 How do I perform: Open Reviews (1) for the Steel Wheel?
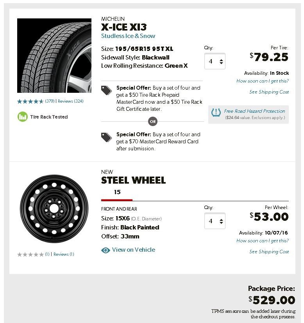point(63,254)
